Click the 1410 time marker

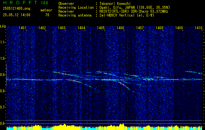(198, 28)
